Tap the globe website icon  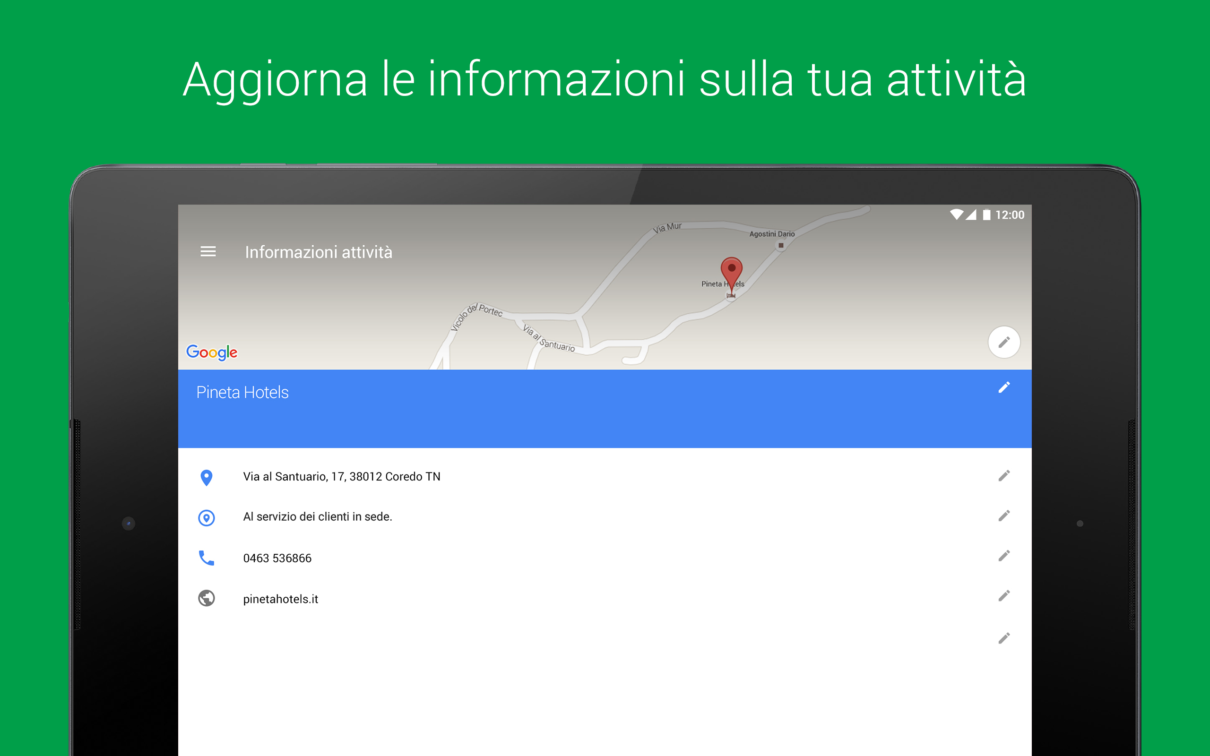[207, 598]
